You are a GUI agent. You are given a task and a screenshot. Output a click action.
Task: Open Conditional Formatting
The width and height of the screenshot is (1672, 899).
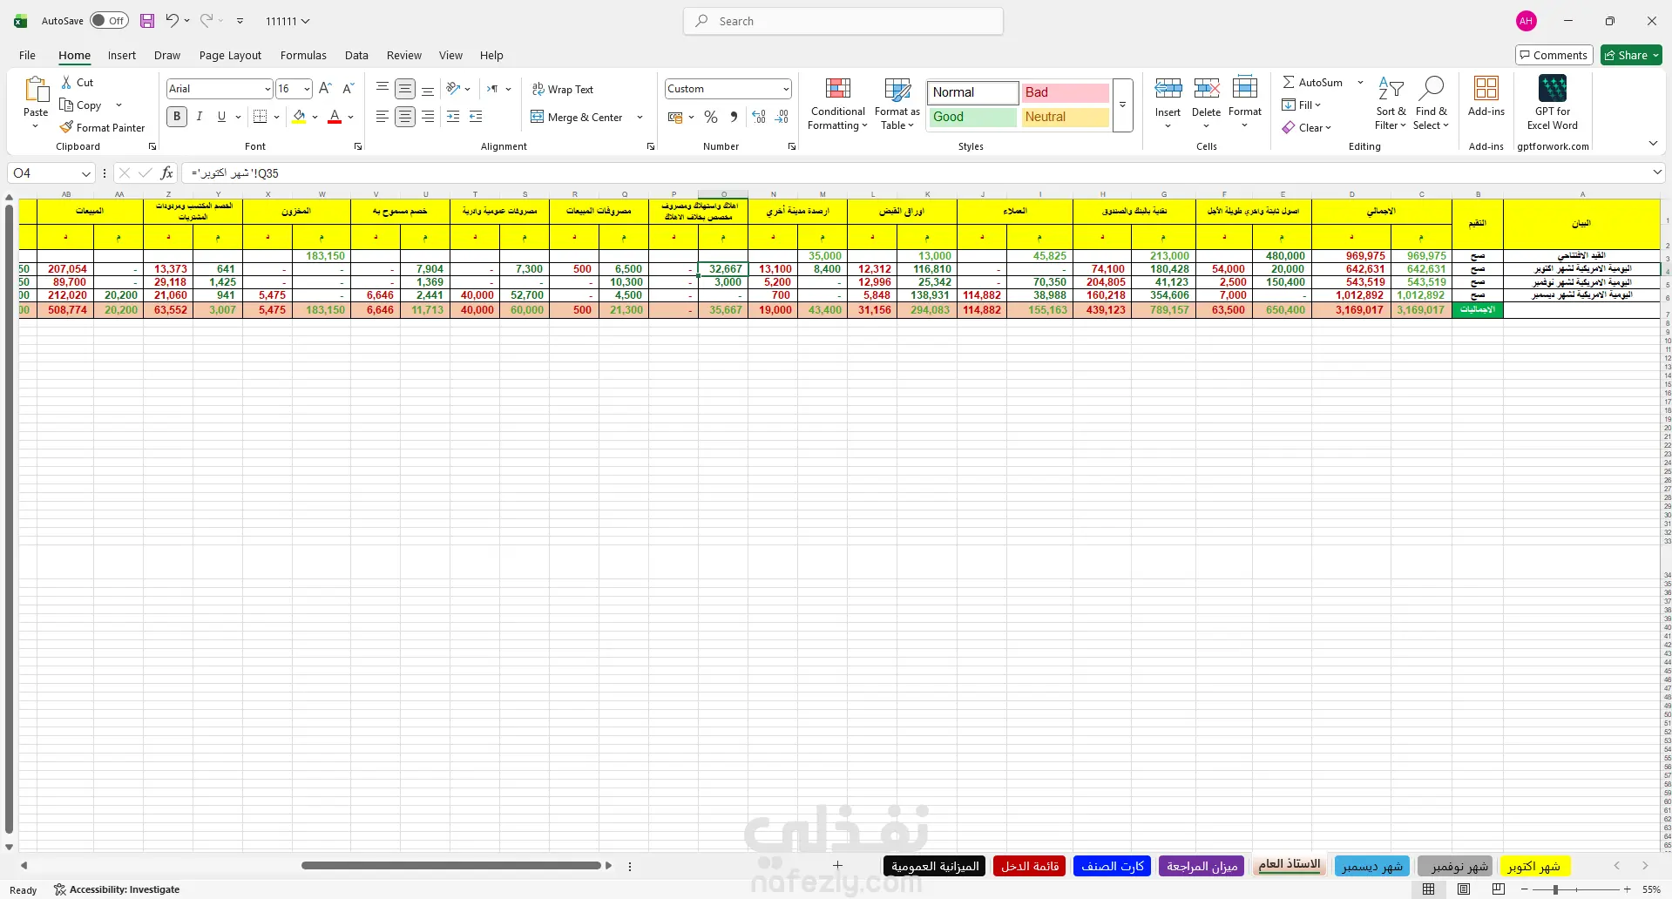point(837,104)
